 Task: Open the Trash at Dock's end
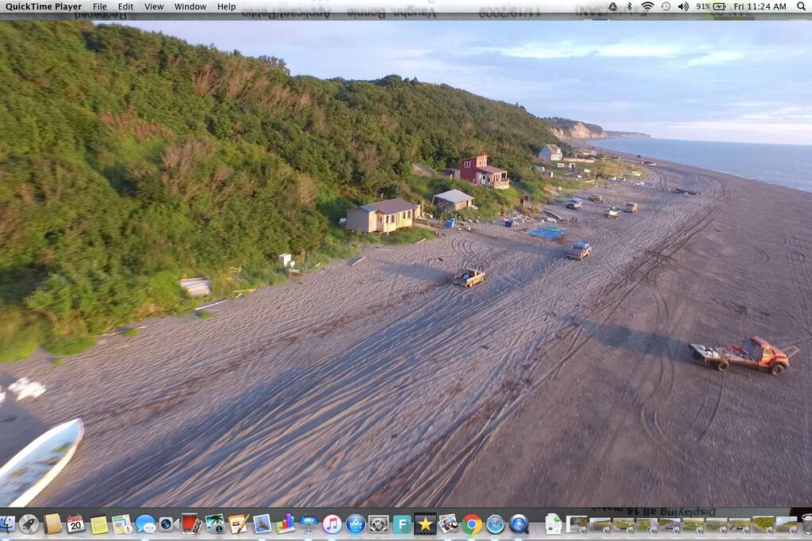tap(806, 524)
